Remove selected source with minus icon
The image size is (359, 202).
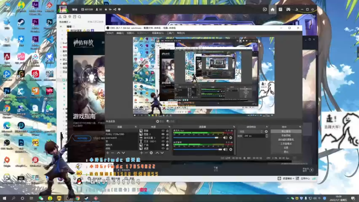(146, 153)
